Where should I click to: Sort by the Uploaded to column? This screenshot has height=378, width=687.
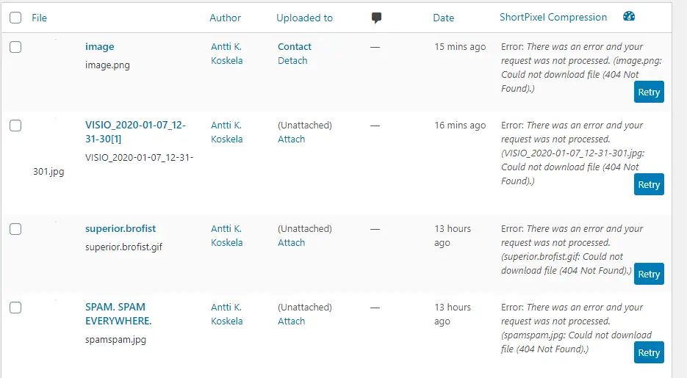pos(304,18)
